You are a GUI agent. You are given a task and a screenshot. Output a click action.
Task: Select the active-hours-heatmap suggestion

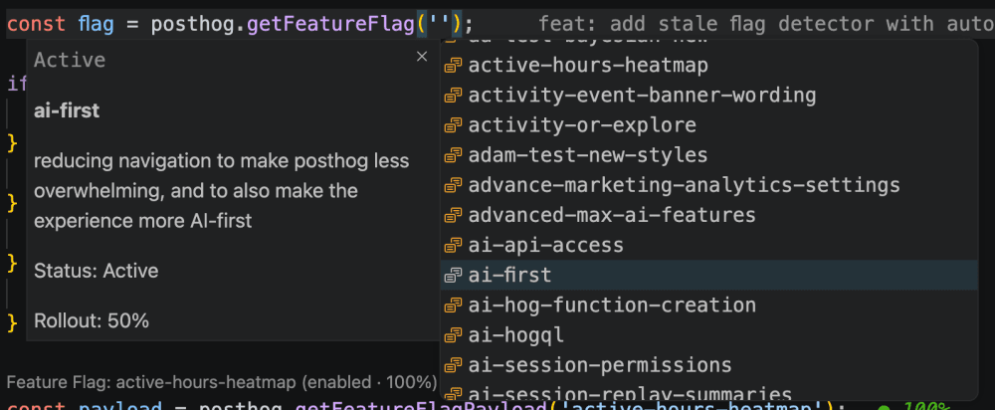point(708,66)
